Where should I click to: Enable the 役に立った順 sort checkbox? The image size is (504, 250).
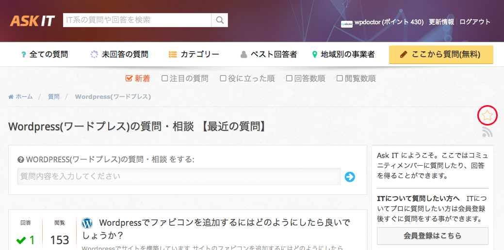coord(223,78)
